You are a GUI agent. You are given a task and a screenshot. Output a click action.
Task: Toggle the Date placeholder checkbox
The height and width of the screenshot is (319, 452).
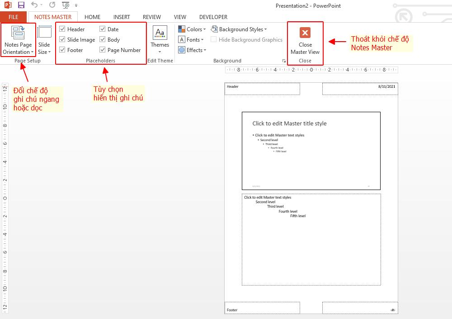pos(102,29)
